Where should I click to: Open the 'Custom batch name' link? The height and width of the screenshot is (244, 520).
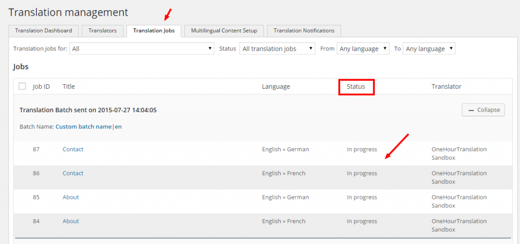tap(83, 127)
